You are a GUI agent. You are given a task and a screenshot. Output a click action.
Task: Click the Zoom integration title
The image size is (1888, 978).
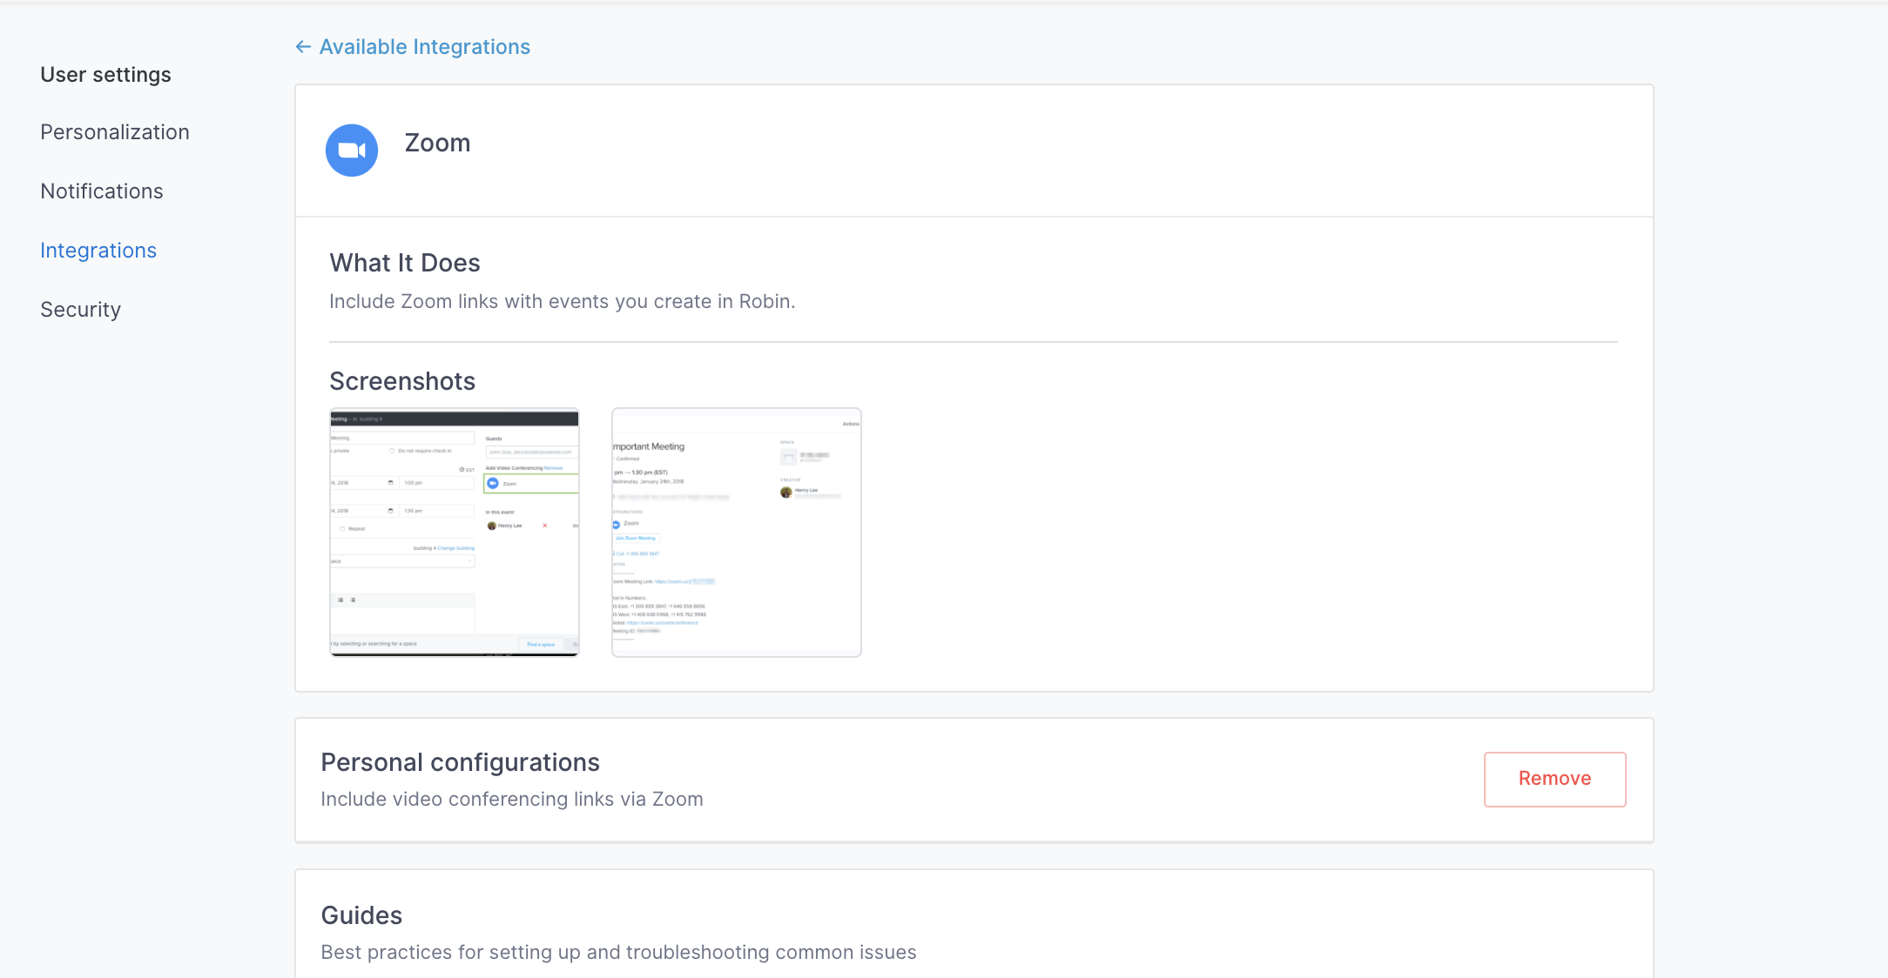(x=438, y=143)
